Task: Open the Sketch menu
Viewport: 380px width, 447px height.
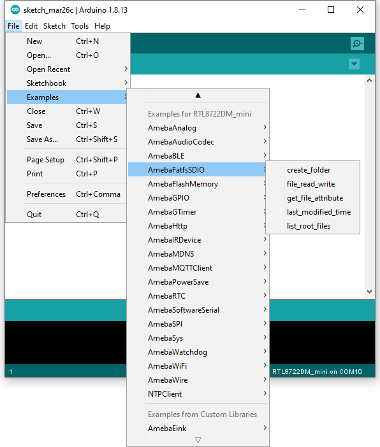Action: 54,26
